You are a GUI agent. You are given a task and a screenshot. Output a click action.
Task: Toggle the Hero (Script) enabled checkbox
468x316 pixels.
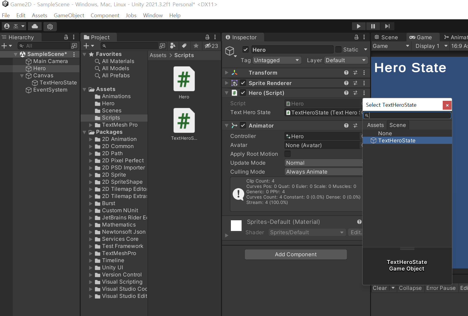pos(243,93)
